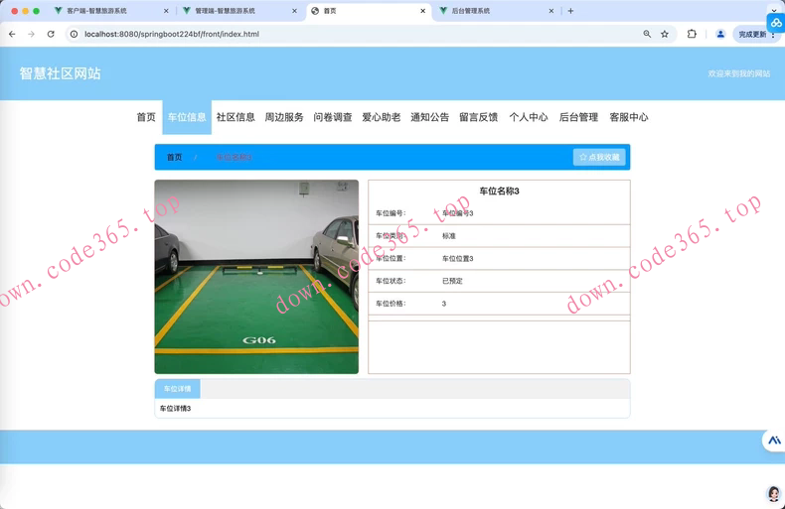Select 车位信息 in the navigation bar

(x=187, y=117)
